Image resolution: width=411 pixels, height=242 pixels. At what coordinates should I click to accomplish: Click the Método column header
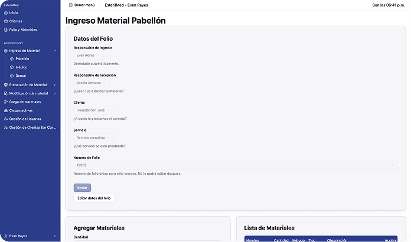298,240
